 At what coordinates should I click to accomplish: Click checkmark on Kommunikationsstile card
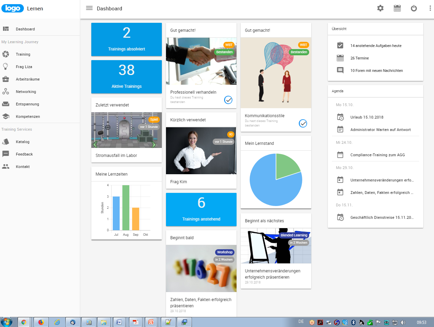tap(303, 123)
